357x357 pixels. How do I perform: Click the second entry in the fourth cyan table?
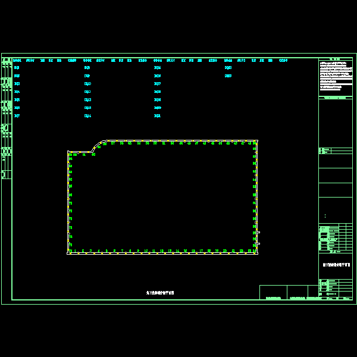tap(228, 76)
